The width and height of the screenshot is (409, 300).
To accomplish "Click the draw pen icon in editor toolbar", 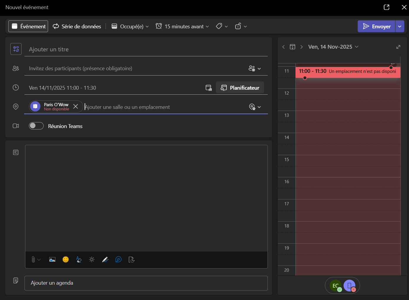I will click(105, 260).
